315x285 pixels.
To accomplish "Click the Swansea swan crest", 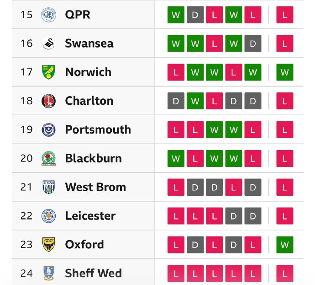I will pyautogui.click(x=48, y=43).
